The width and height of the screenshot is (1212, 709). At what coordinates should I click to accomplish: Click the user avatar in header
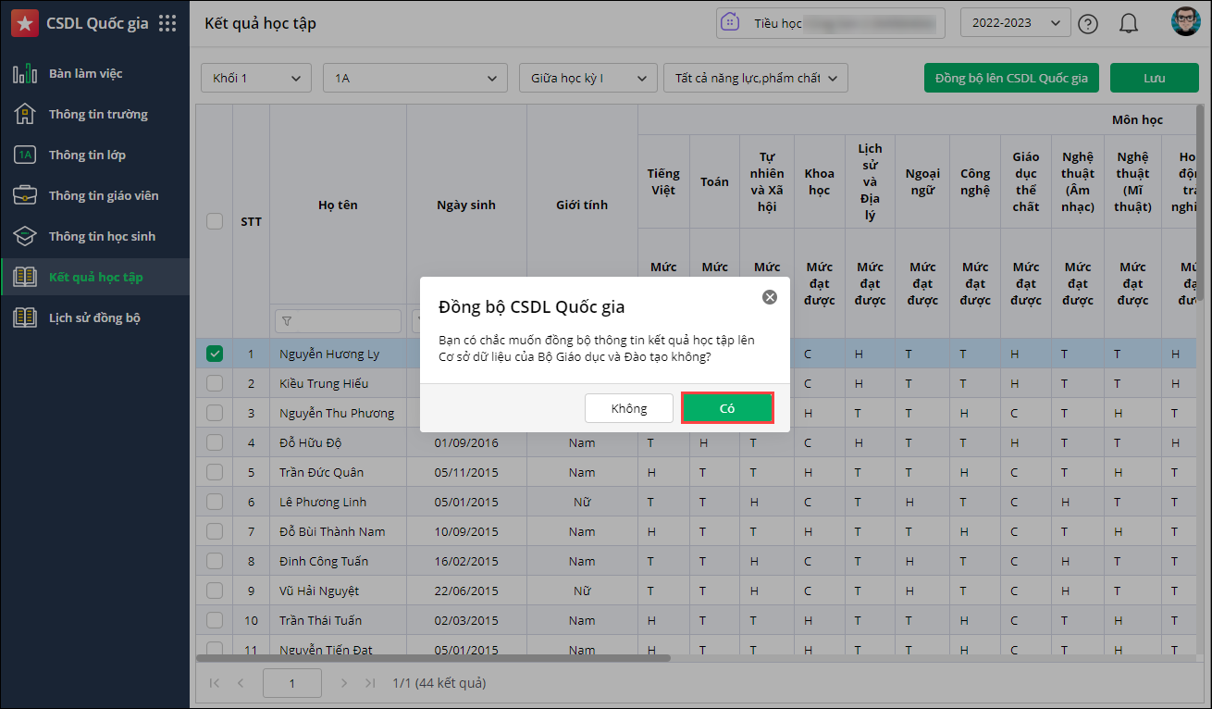click(x=1184, y=23)
